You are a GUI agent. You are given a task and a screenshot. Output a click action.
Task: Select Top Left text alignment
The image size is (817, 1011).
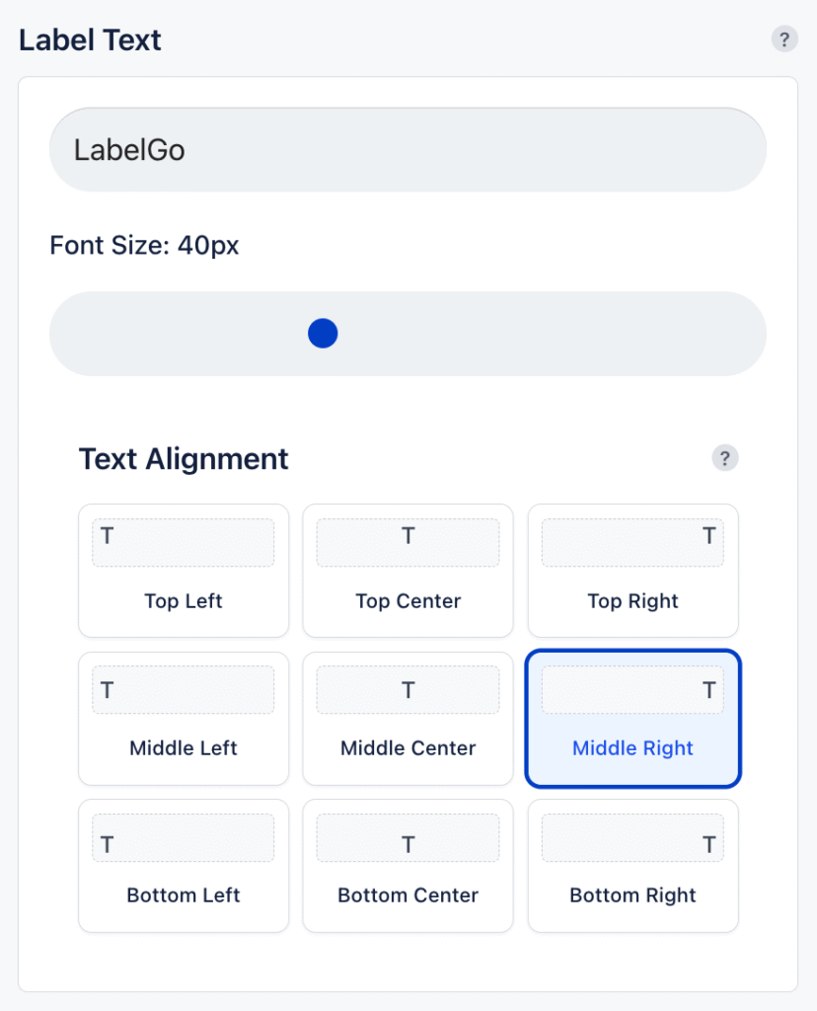[x=184, y=571]
